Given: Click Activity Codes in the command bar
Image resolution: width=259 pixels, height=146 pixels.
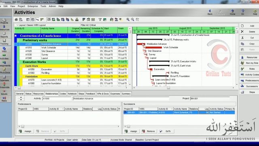Looking at the screenshot, I should click(249, 75).
